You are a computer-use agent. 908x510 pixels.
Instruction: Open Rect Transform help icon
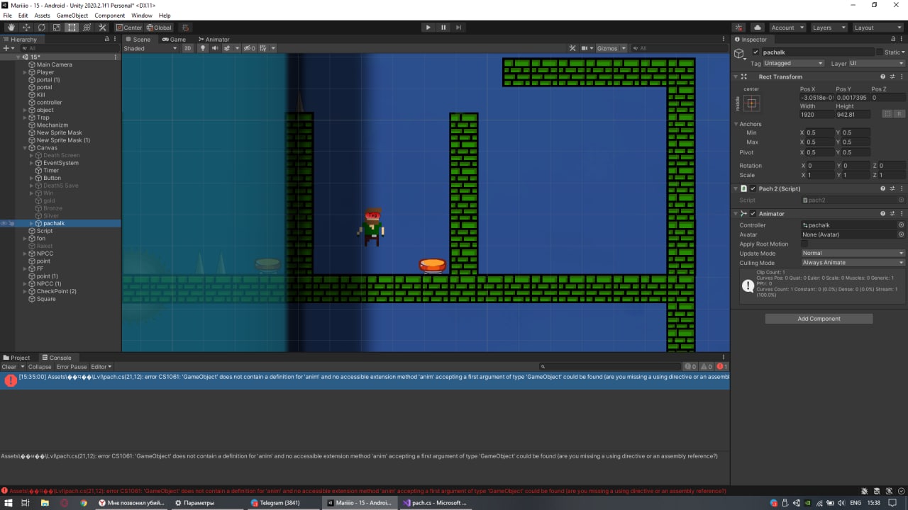[883, 76]
